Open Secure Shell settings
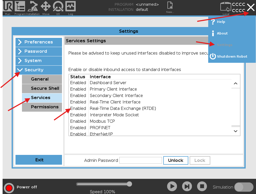The height and width of the screenshot is (194, 256). click(x=42, y=89)
